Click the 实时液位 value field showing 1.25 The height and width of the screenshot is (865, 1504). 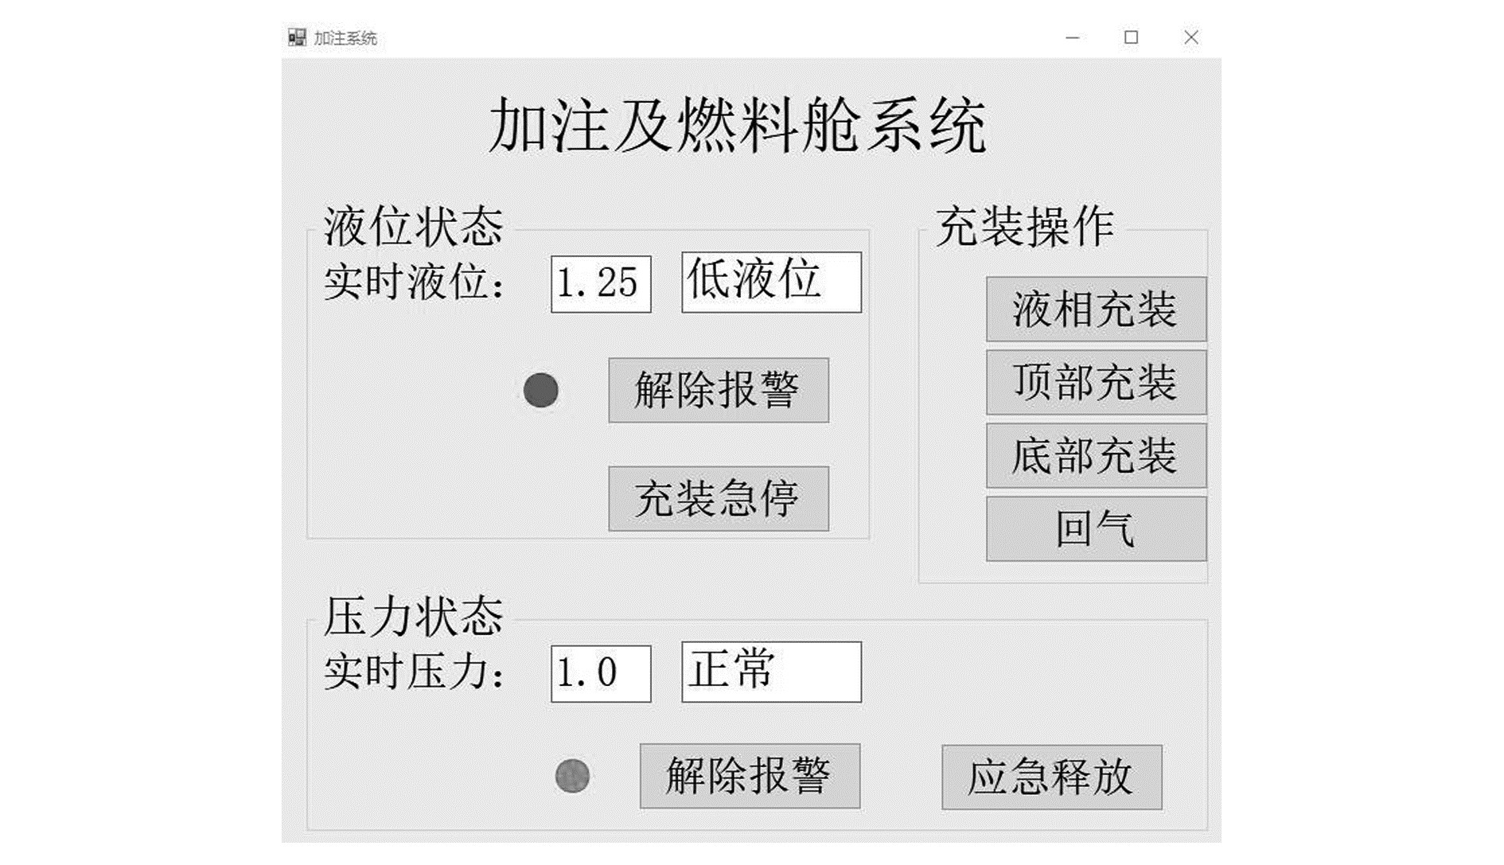coord(601,284)
